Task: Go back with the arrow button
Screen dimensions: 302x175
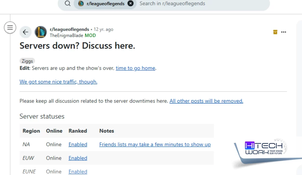Action: click(x=25, y=32)
